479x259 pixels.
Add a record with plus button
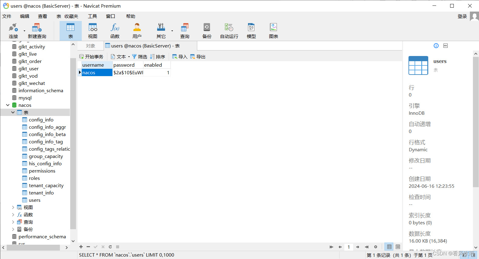[x=81, y=247]
